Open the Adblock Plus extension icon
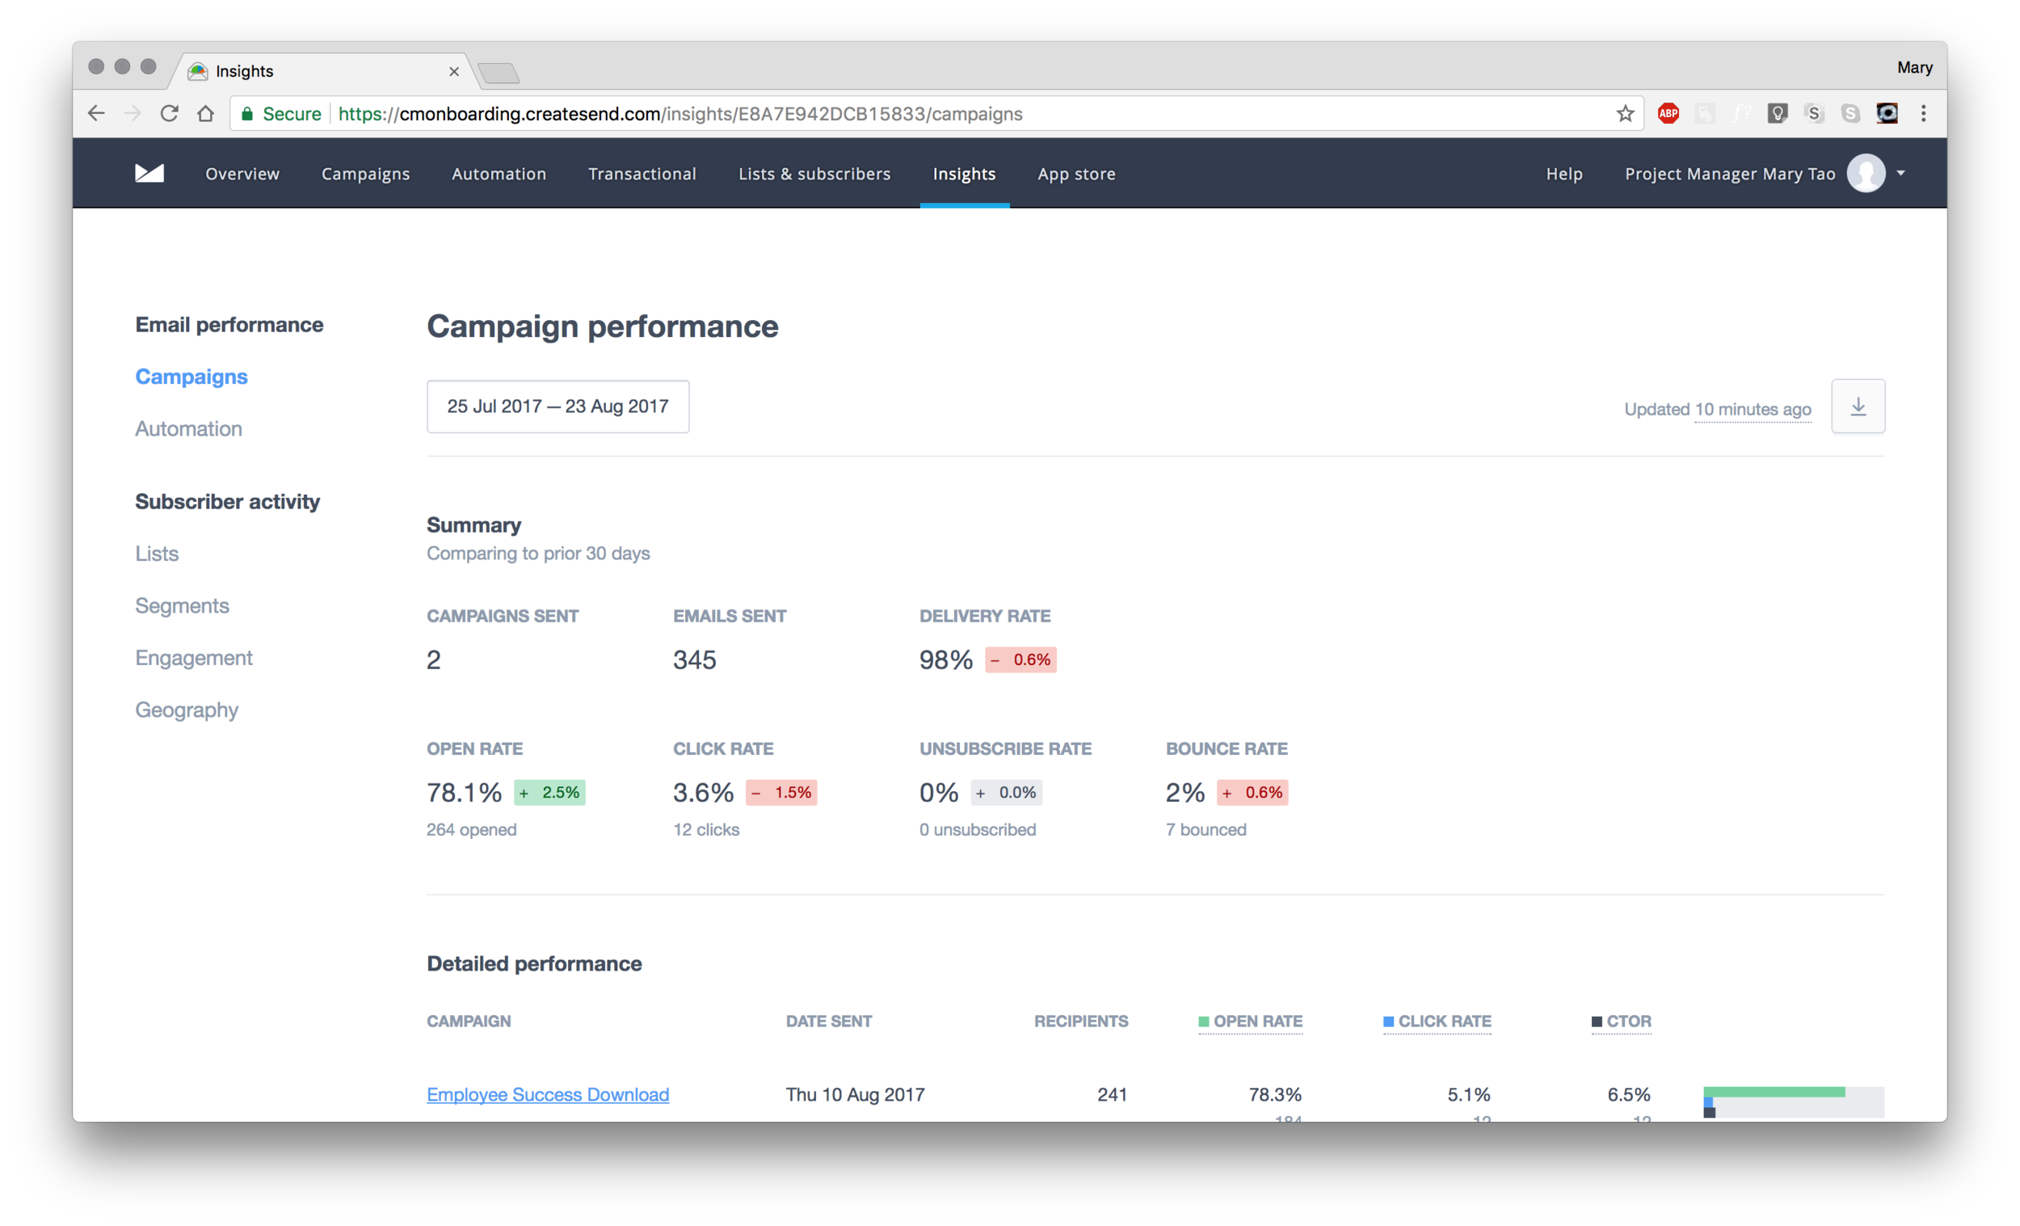 (x=1668, y=113)
